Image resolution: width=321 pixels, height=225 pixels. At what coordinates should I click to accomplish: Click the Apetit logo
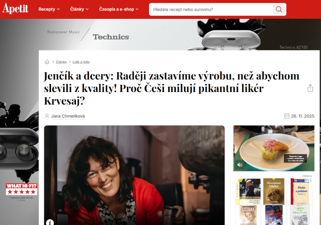(15, 9)
